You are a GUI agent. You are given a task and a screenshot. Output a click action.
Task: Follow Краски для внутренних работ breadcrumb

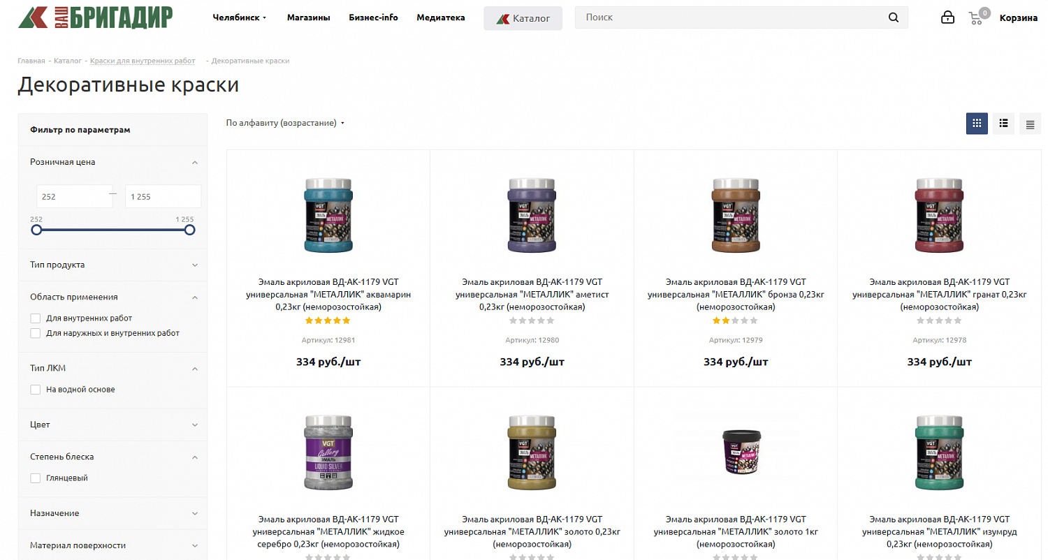143,61
